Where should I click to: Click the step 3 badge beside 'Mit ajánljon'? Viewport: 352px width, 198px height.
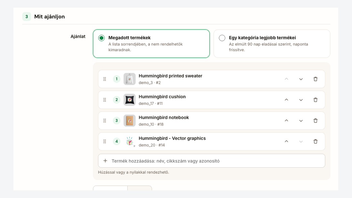tap(27, 17)
